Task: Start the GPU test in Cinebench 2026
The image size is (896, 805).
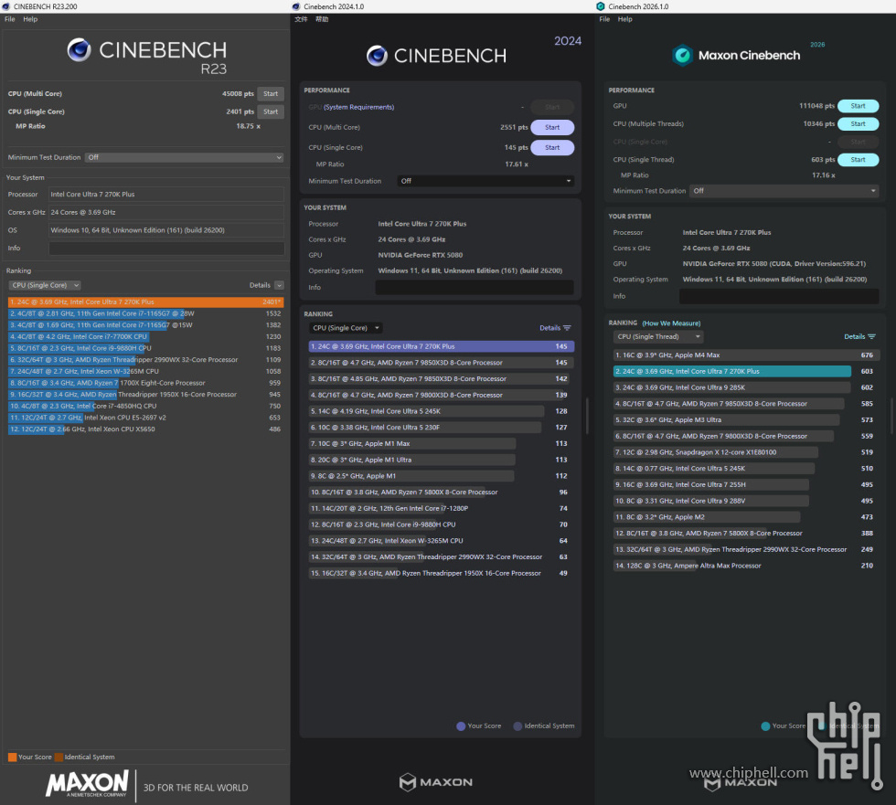Action: point(858,106)
